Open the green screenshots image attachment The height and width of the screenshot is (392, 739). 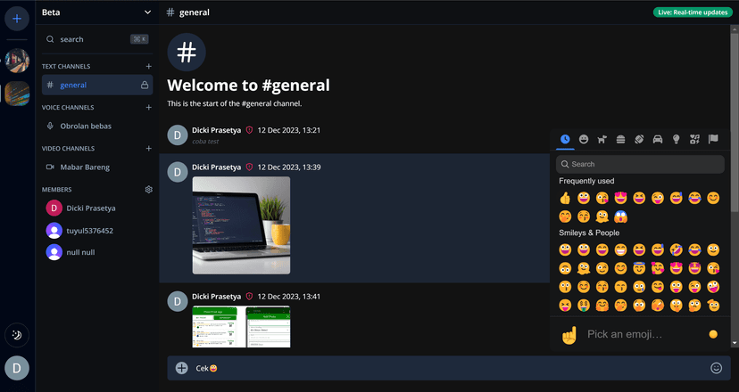pyautogui.click(x=241, y=327)
